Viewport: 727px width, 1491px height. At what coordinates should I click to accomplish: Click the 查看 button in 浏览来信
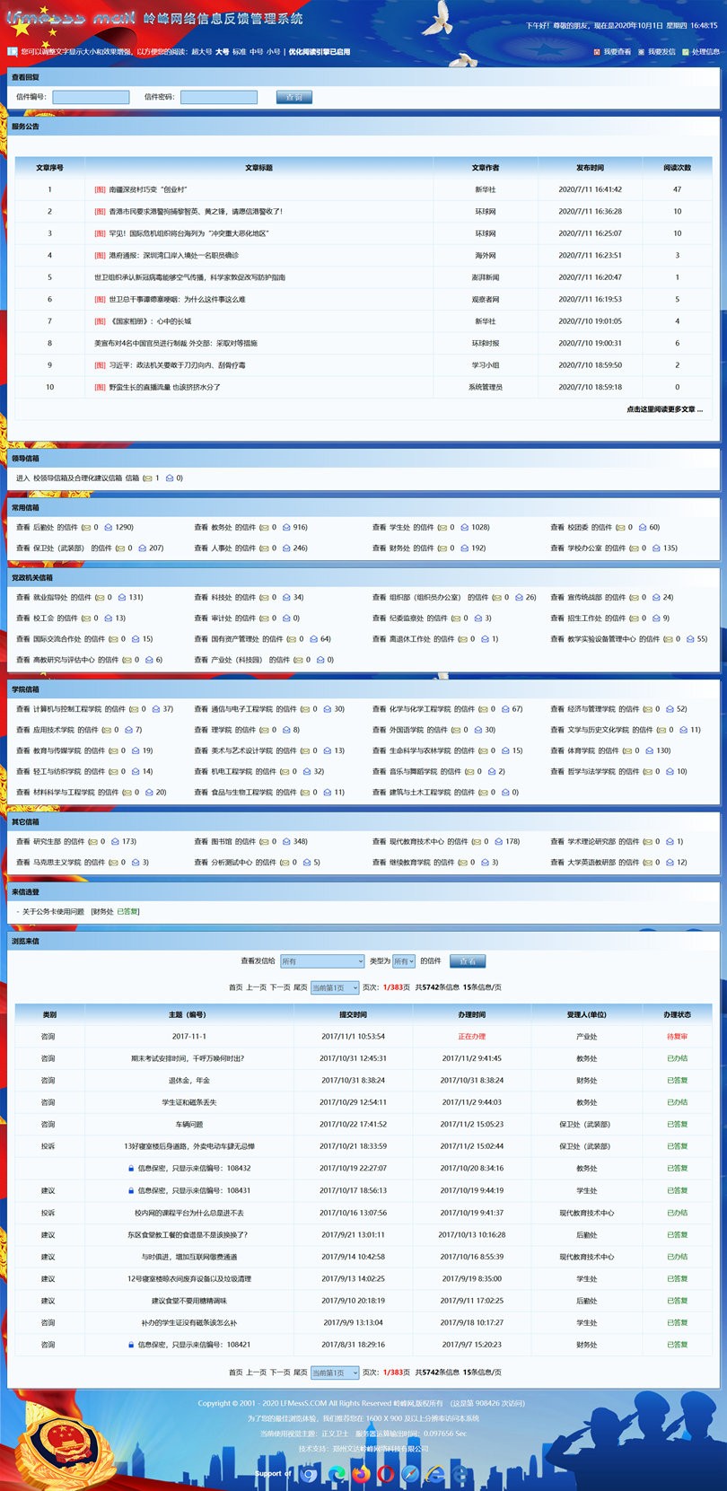coord(468,961)
